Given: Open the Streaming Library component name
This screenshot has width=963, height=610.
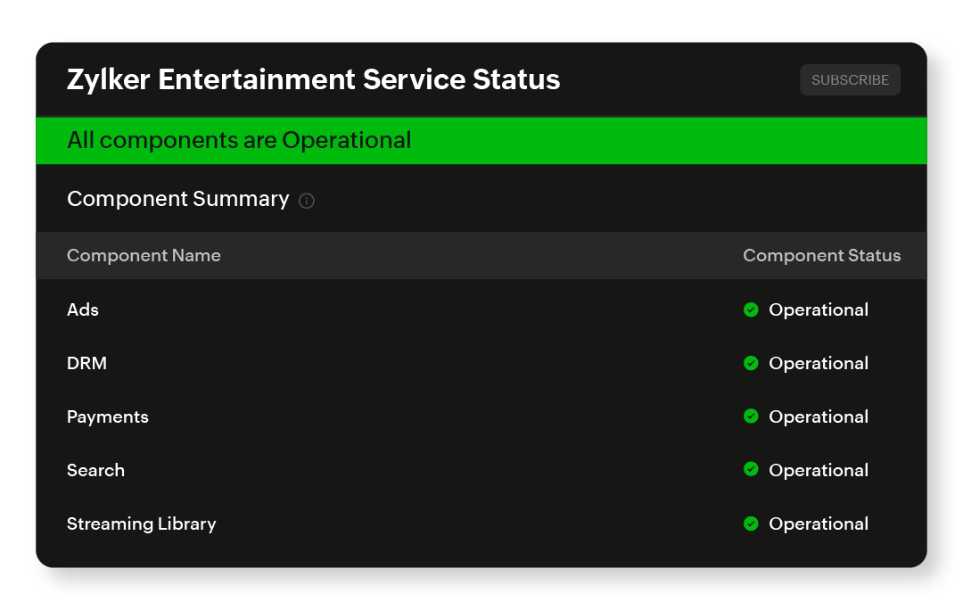Looking at the screenshot, I should click(141, 523).
